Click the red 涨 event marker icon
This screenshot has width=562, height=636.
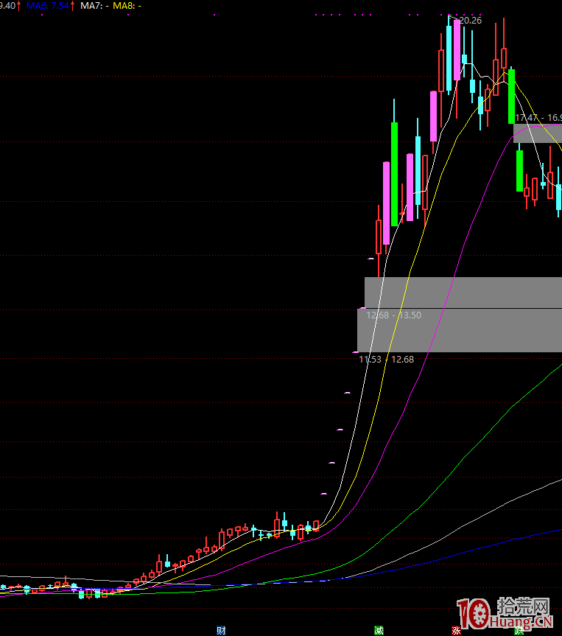click(x=457, y=630)
